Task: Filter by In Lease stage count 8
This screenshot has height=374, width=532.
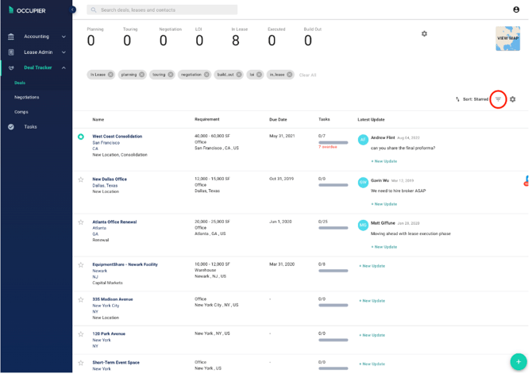Action: point(236,40)
